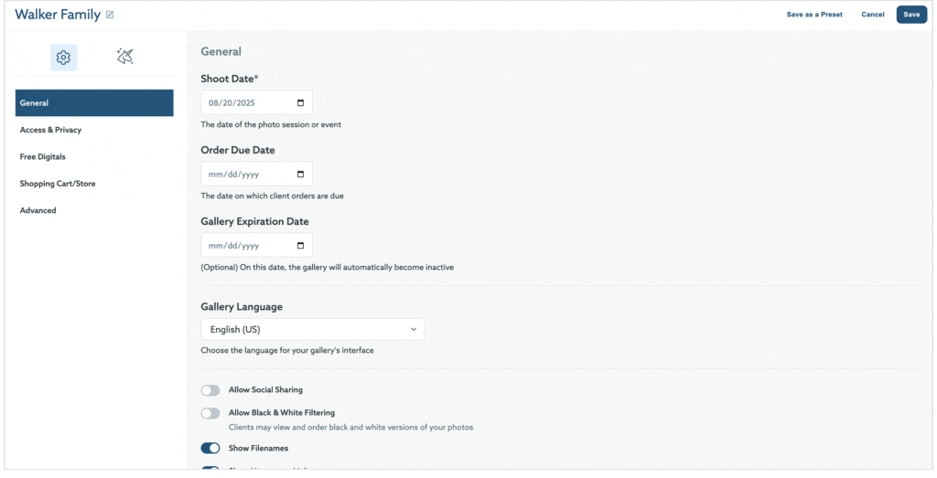Disable the Show Filenames toggle
Viewport: 937px width, 478px height.
click(210, 448)
